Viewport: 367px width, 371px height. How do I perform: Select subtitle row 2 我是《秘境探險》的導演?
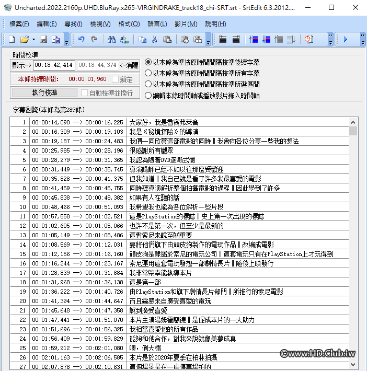point(179,132)
